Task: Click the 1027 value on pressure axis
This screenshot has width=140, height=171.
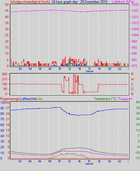Action: pyautogui.click(x=135, y=11)
